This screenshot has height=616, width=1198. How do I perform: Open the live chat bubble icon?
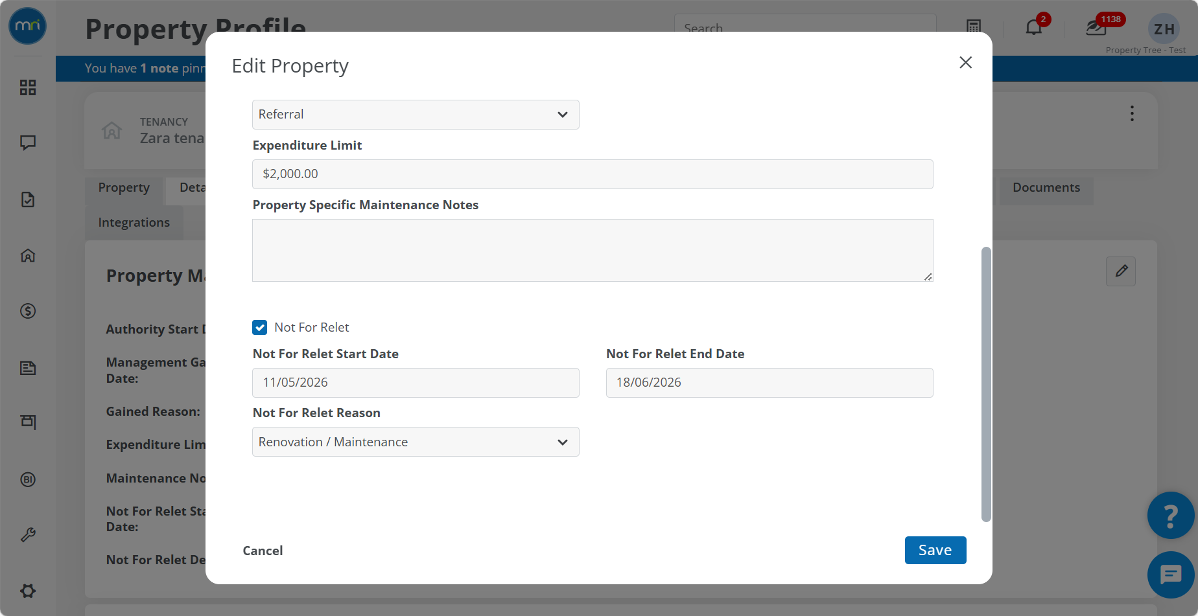tap(1171, 575)
